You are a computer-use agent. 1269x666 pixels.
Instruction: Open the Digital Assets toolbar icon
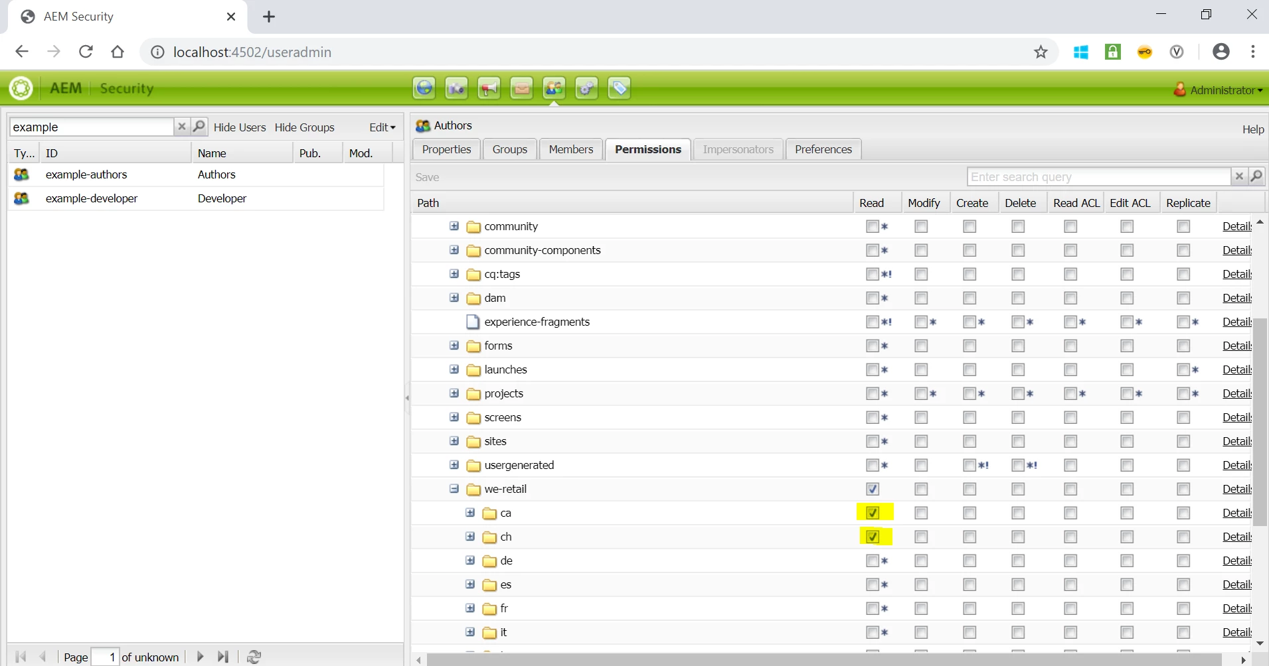click(456, 88)
